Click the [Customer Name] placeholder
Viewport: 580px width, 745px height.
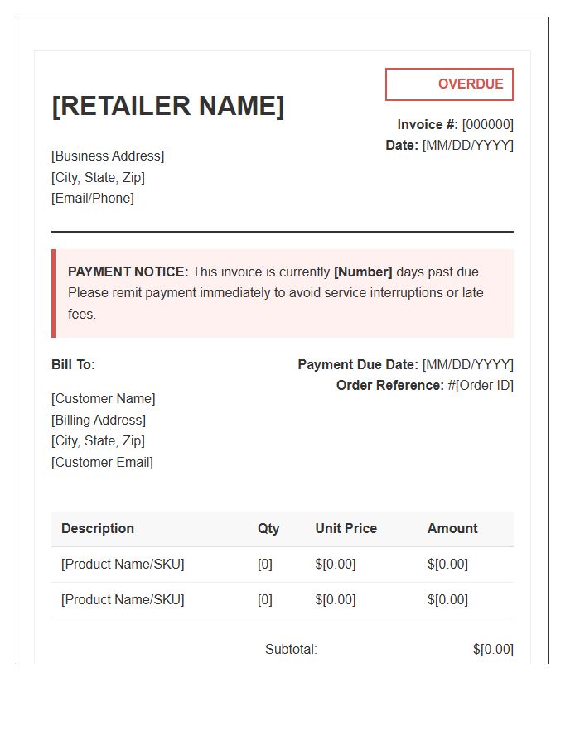(x=104, y=398)
